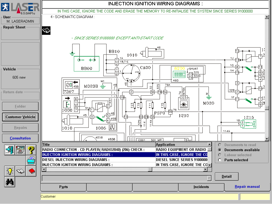Viewport: 272px width, 204px height.
Task: Open the open-book documentation icon
Action: point(20,171)
